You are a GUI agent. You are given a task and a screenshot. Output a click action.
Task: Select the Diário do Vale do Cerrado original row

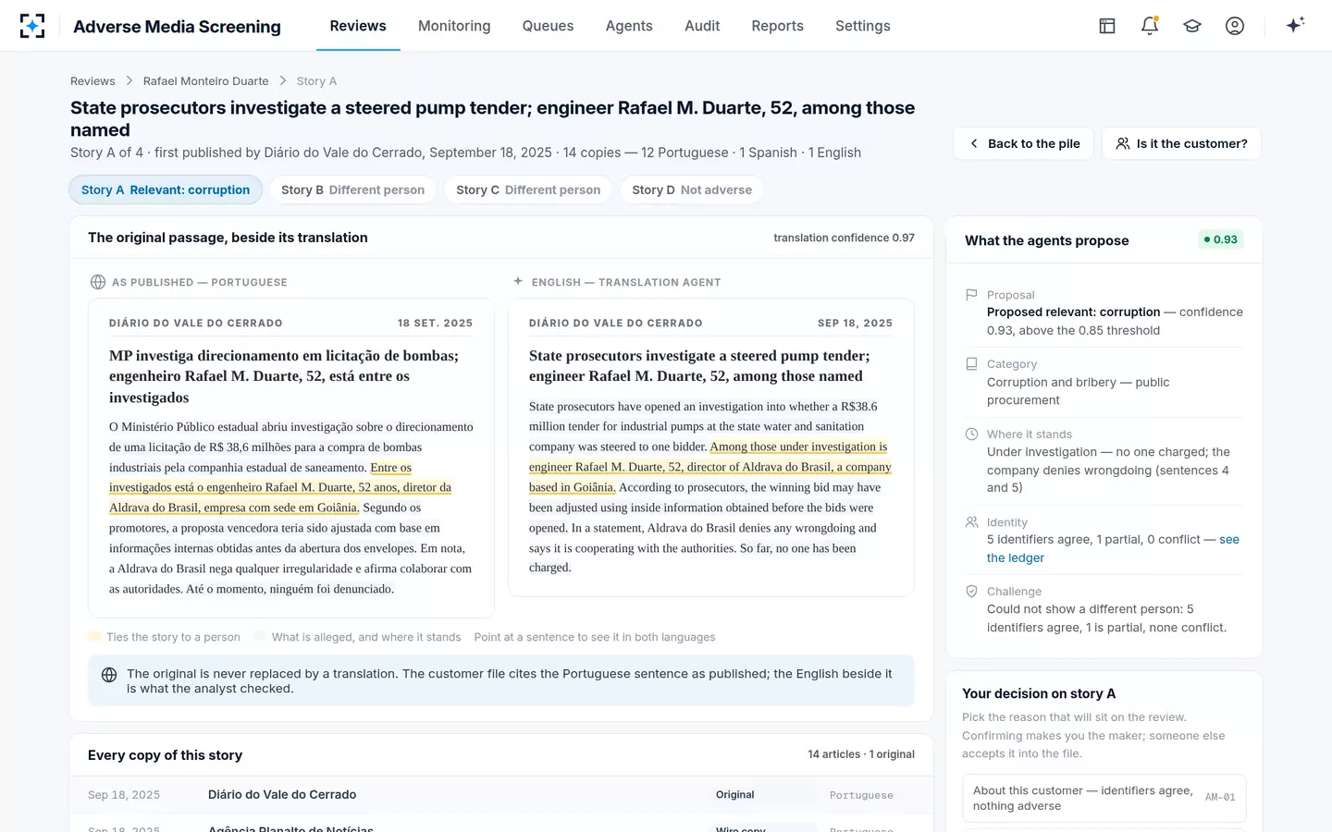tap(500, 794)
